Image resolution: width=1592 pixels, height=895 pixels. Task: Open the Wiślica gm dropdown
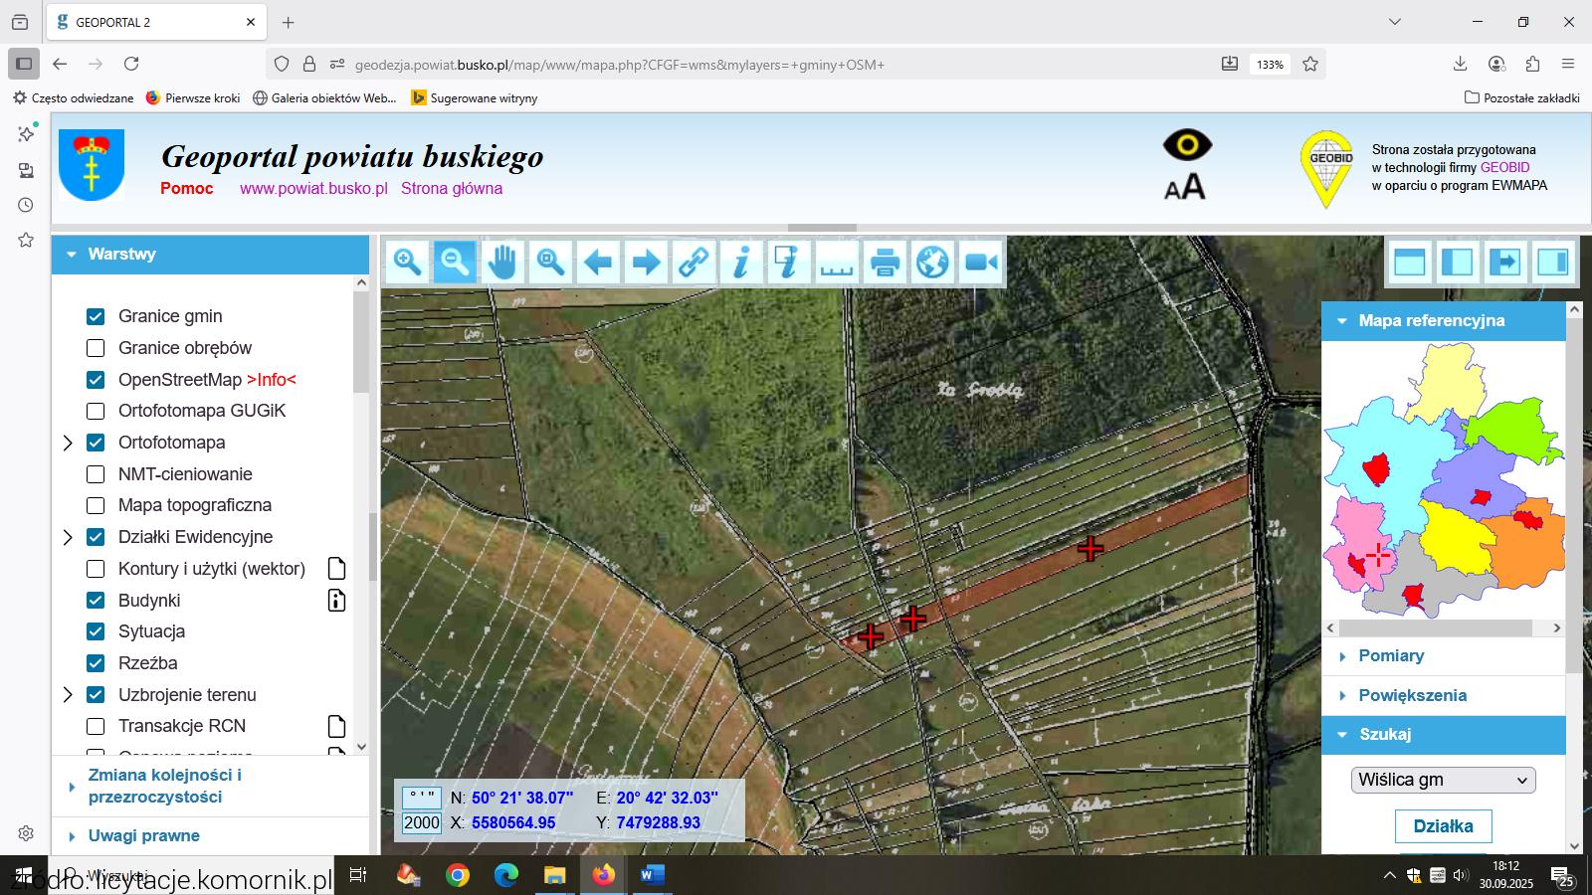click(1443, 780)
